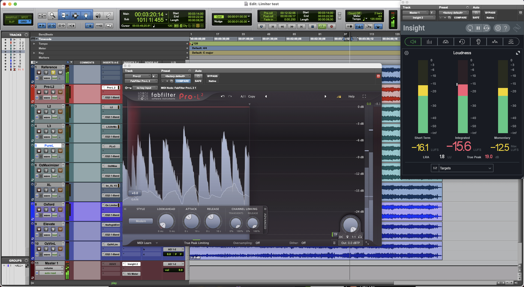Select the Grabber hand tool

tap(86, 16)
